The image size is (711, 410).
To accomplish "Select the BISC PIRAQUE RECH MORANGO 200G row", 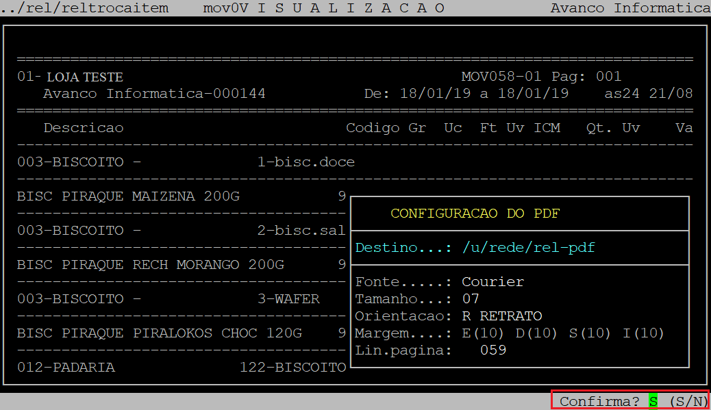I will click(x=150, y=265).
